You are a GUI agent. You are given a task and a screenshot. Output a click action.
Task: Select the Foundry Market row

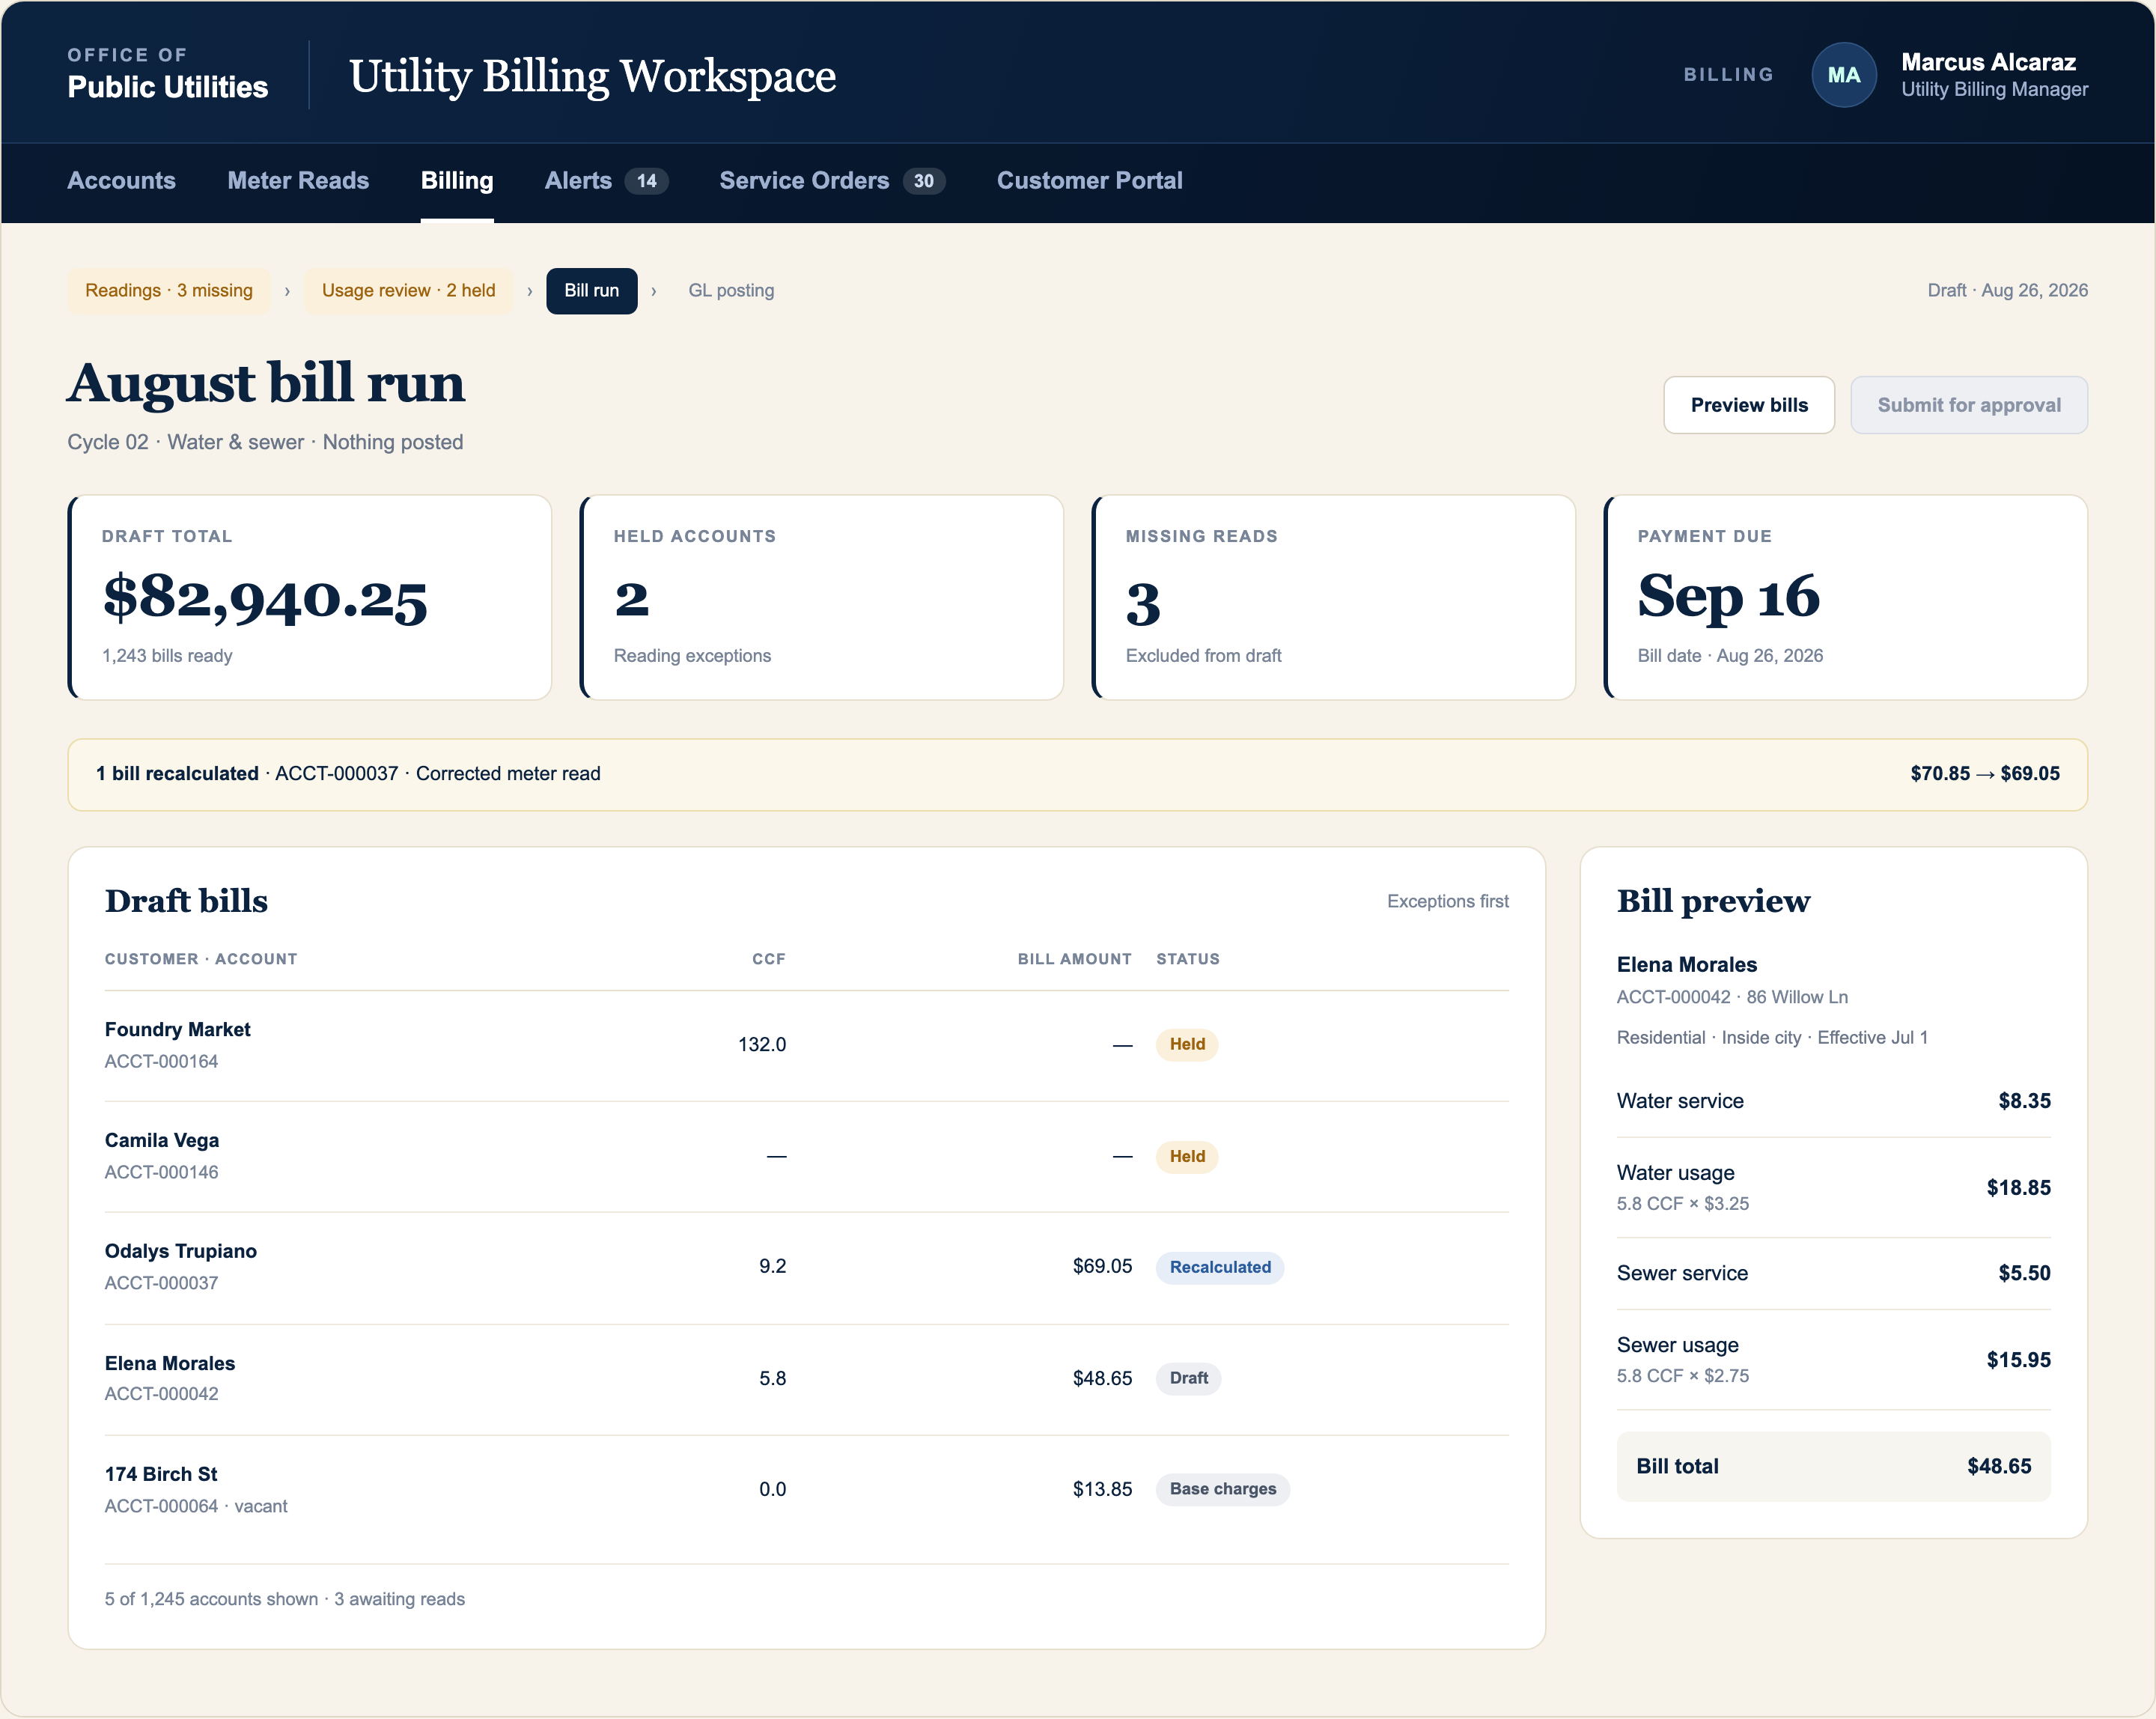tap(806, 1045)
